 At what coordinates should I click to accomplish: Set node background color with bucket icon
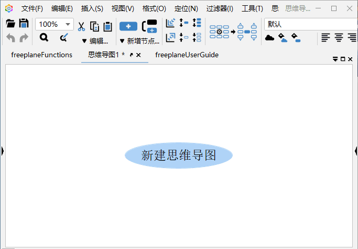[x=296, y=38]
